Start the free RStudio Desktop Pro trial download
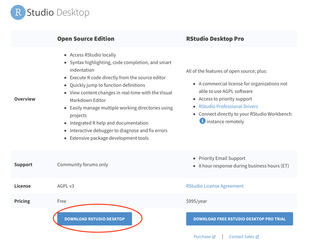321x246 pixels. tap(240, 219)
